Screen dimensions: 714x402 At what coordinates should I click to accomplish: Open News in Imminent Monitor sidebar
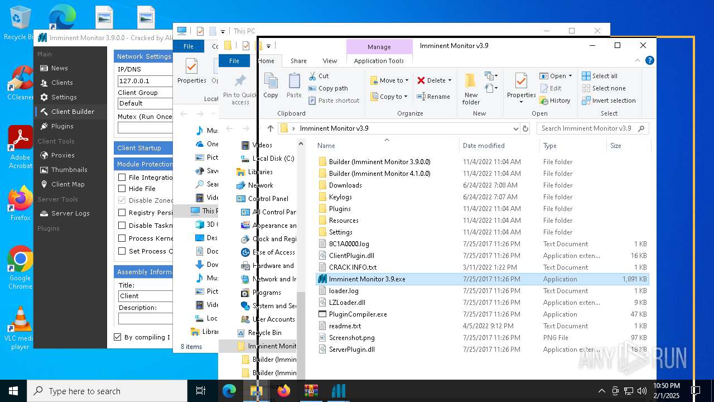coord(59,68)
